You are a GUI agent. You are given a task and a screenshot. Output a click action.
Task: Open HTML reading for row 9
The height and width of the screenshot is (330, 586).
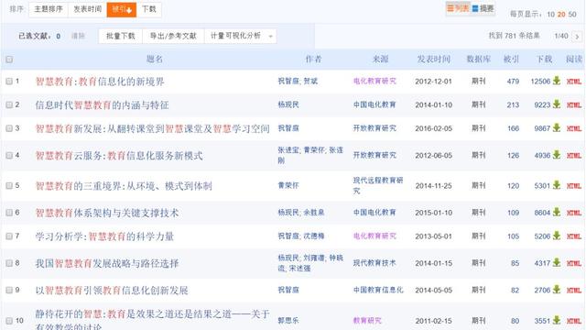point(574,290)
